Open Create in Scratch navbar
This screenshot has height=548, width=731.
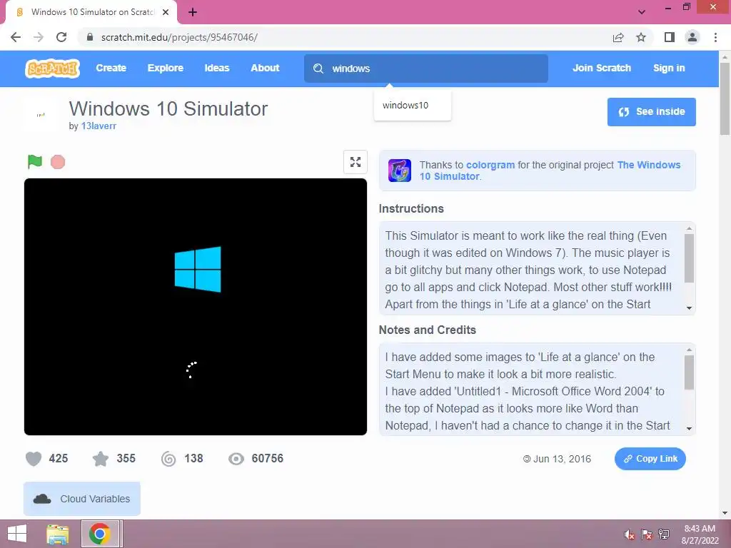[111, 68]
